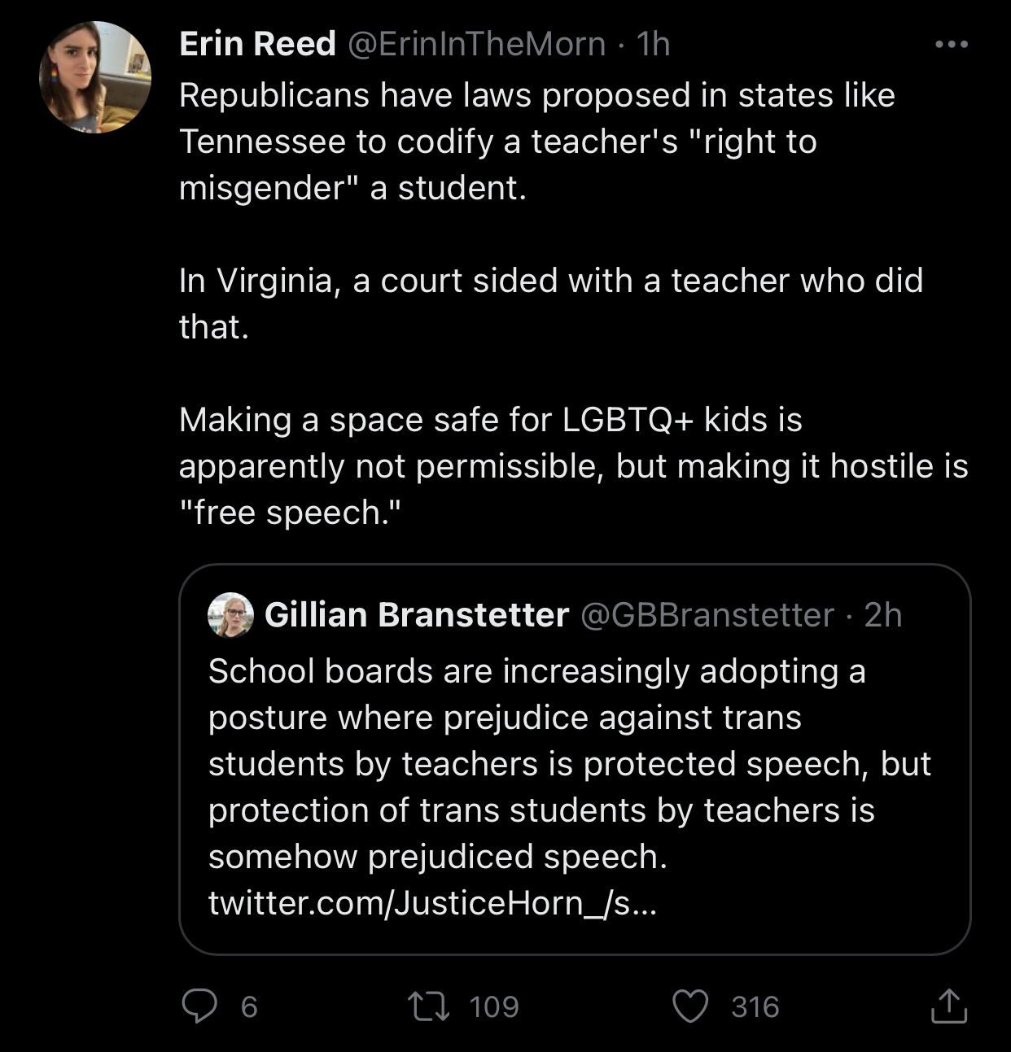The height and width of the screenshot is (1052, 1011).
Task: Open the quoted tweet about school boards
Action: click(x=570, y=765)
